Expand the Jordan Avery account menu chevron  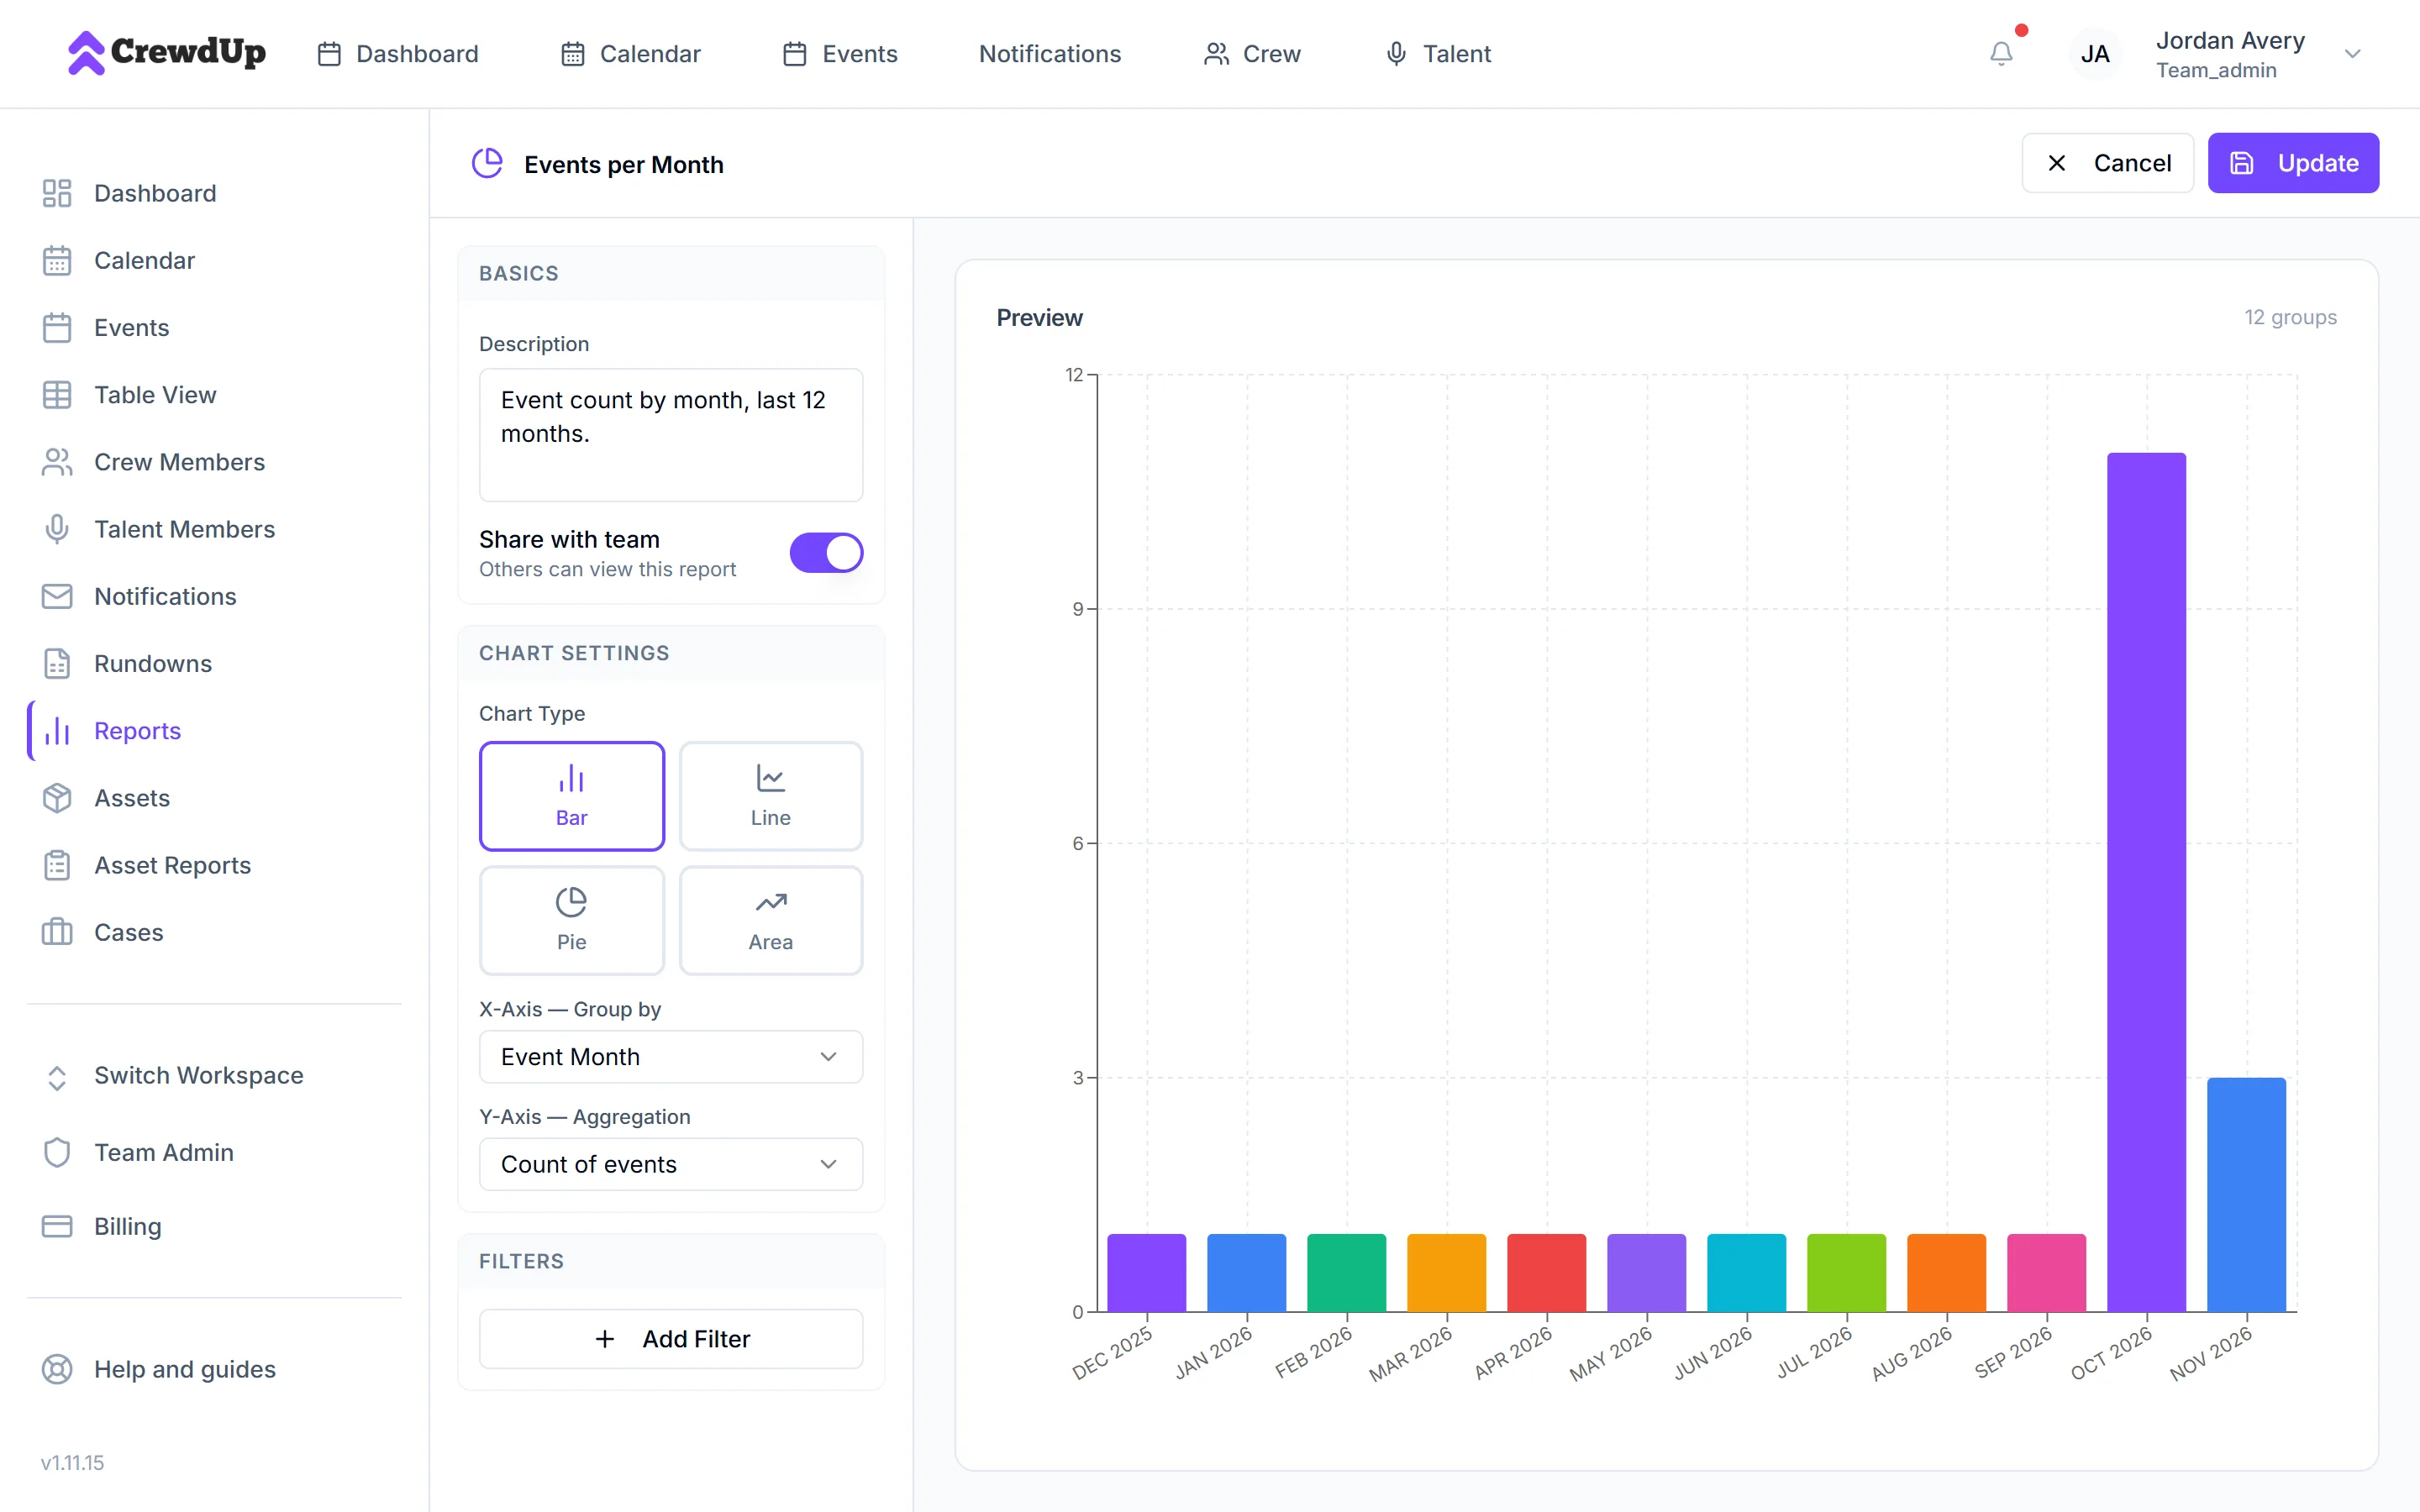pos(2352,54)
